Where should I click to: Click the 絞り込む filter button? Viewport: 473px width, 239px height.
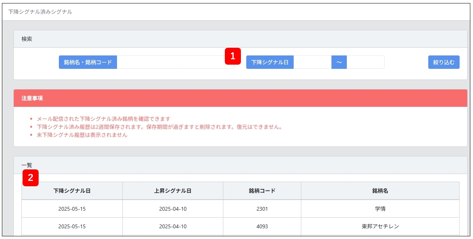click(444, 62)
